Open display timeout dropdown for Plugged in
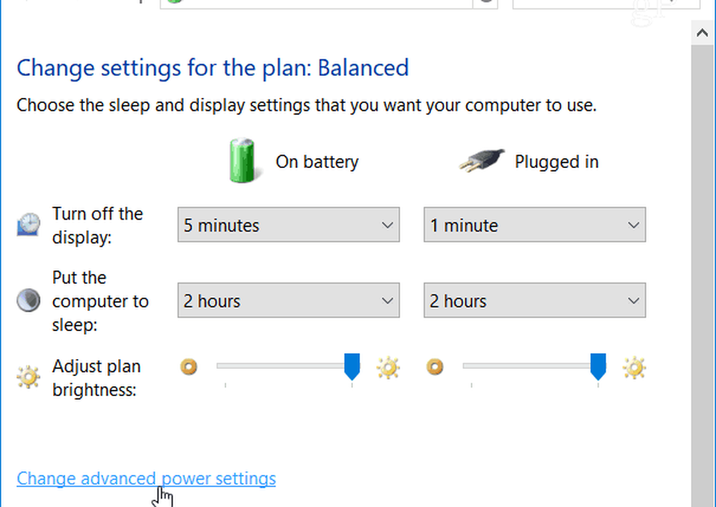This screenshot has height=507, width=716. click(534, 225)
